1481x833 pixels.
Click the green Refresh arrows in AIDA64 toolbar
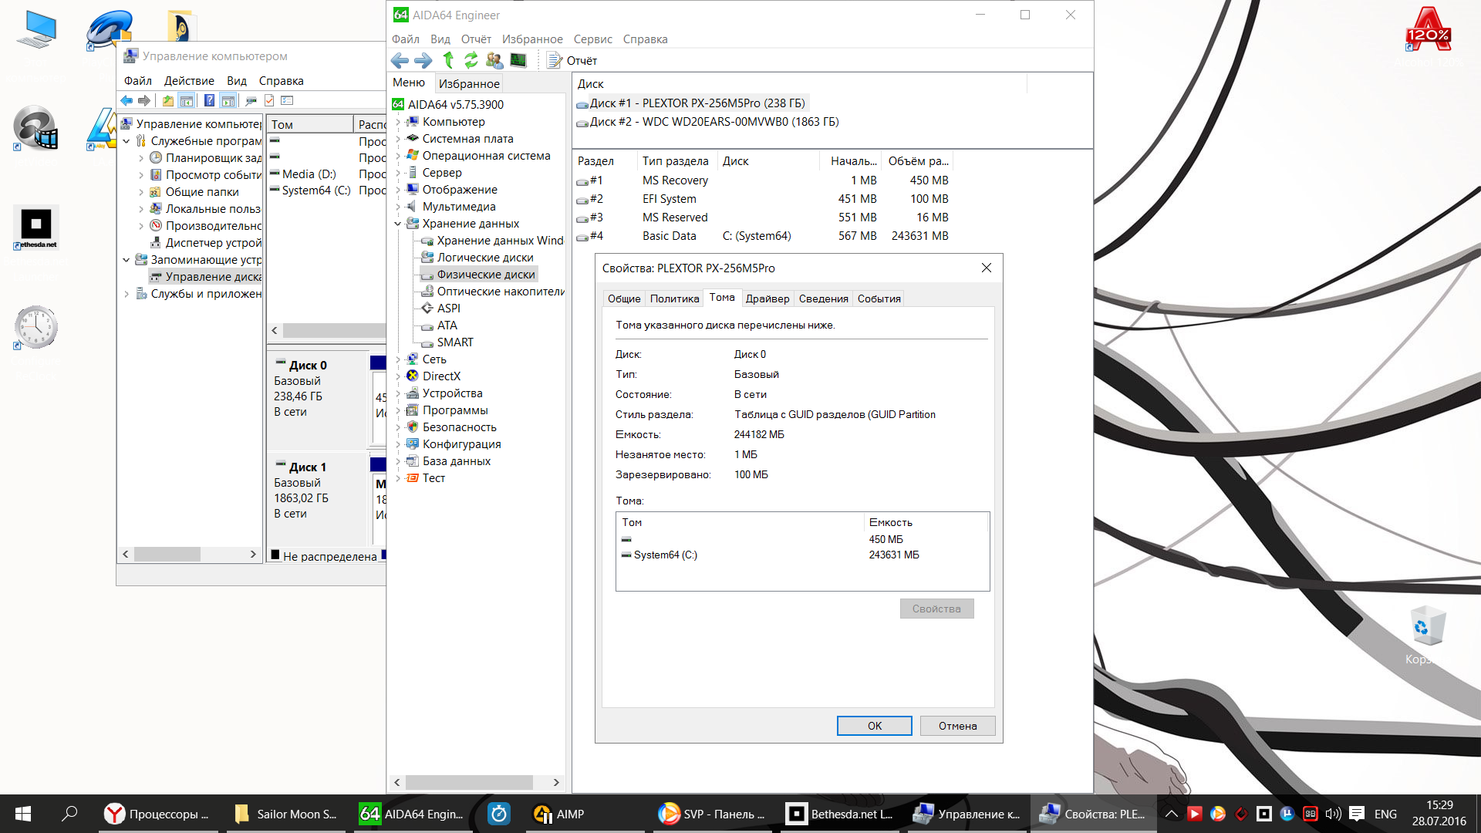(471, 60)
